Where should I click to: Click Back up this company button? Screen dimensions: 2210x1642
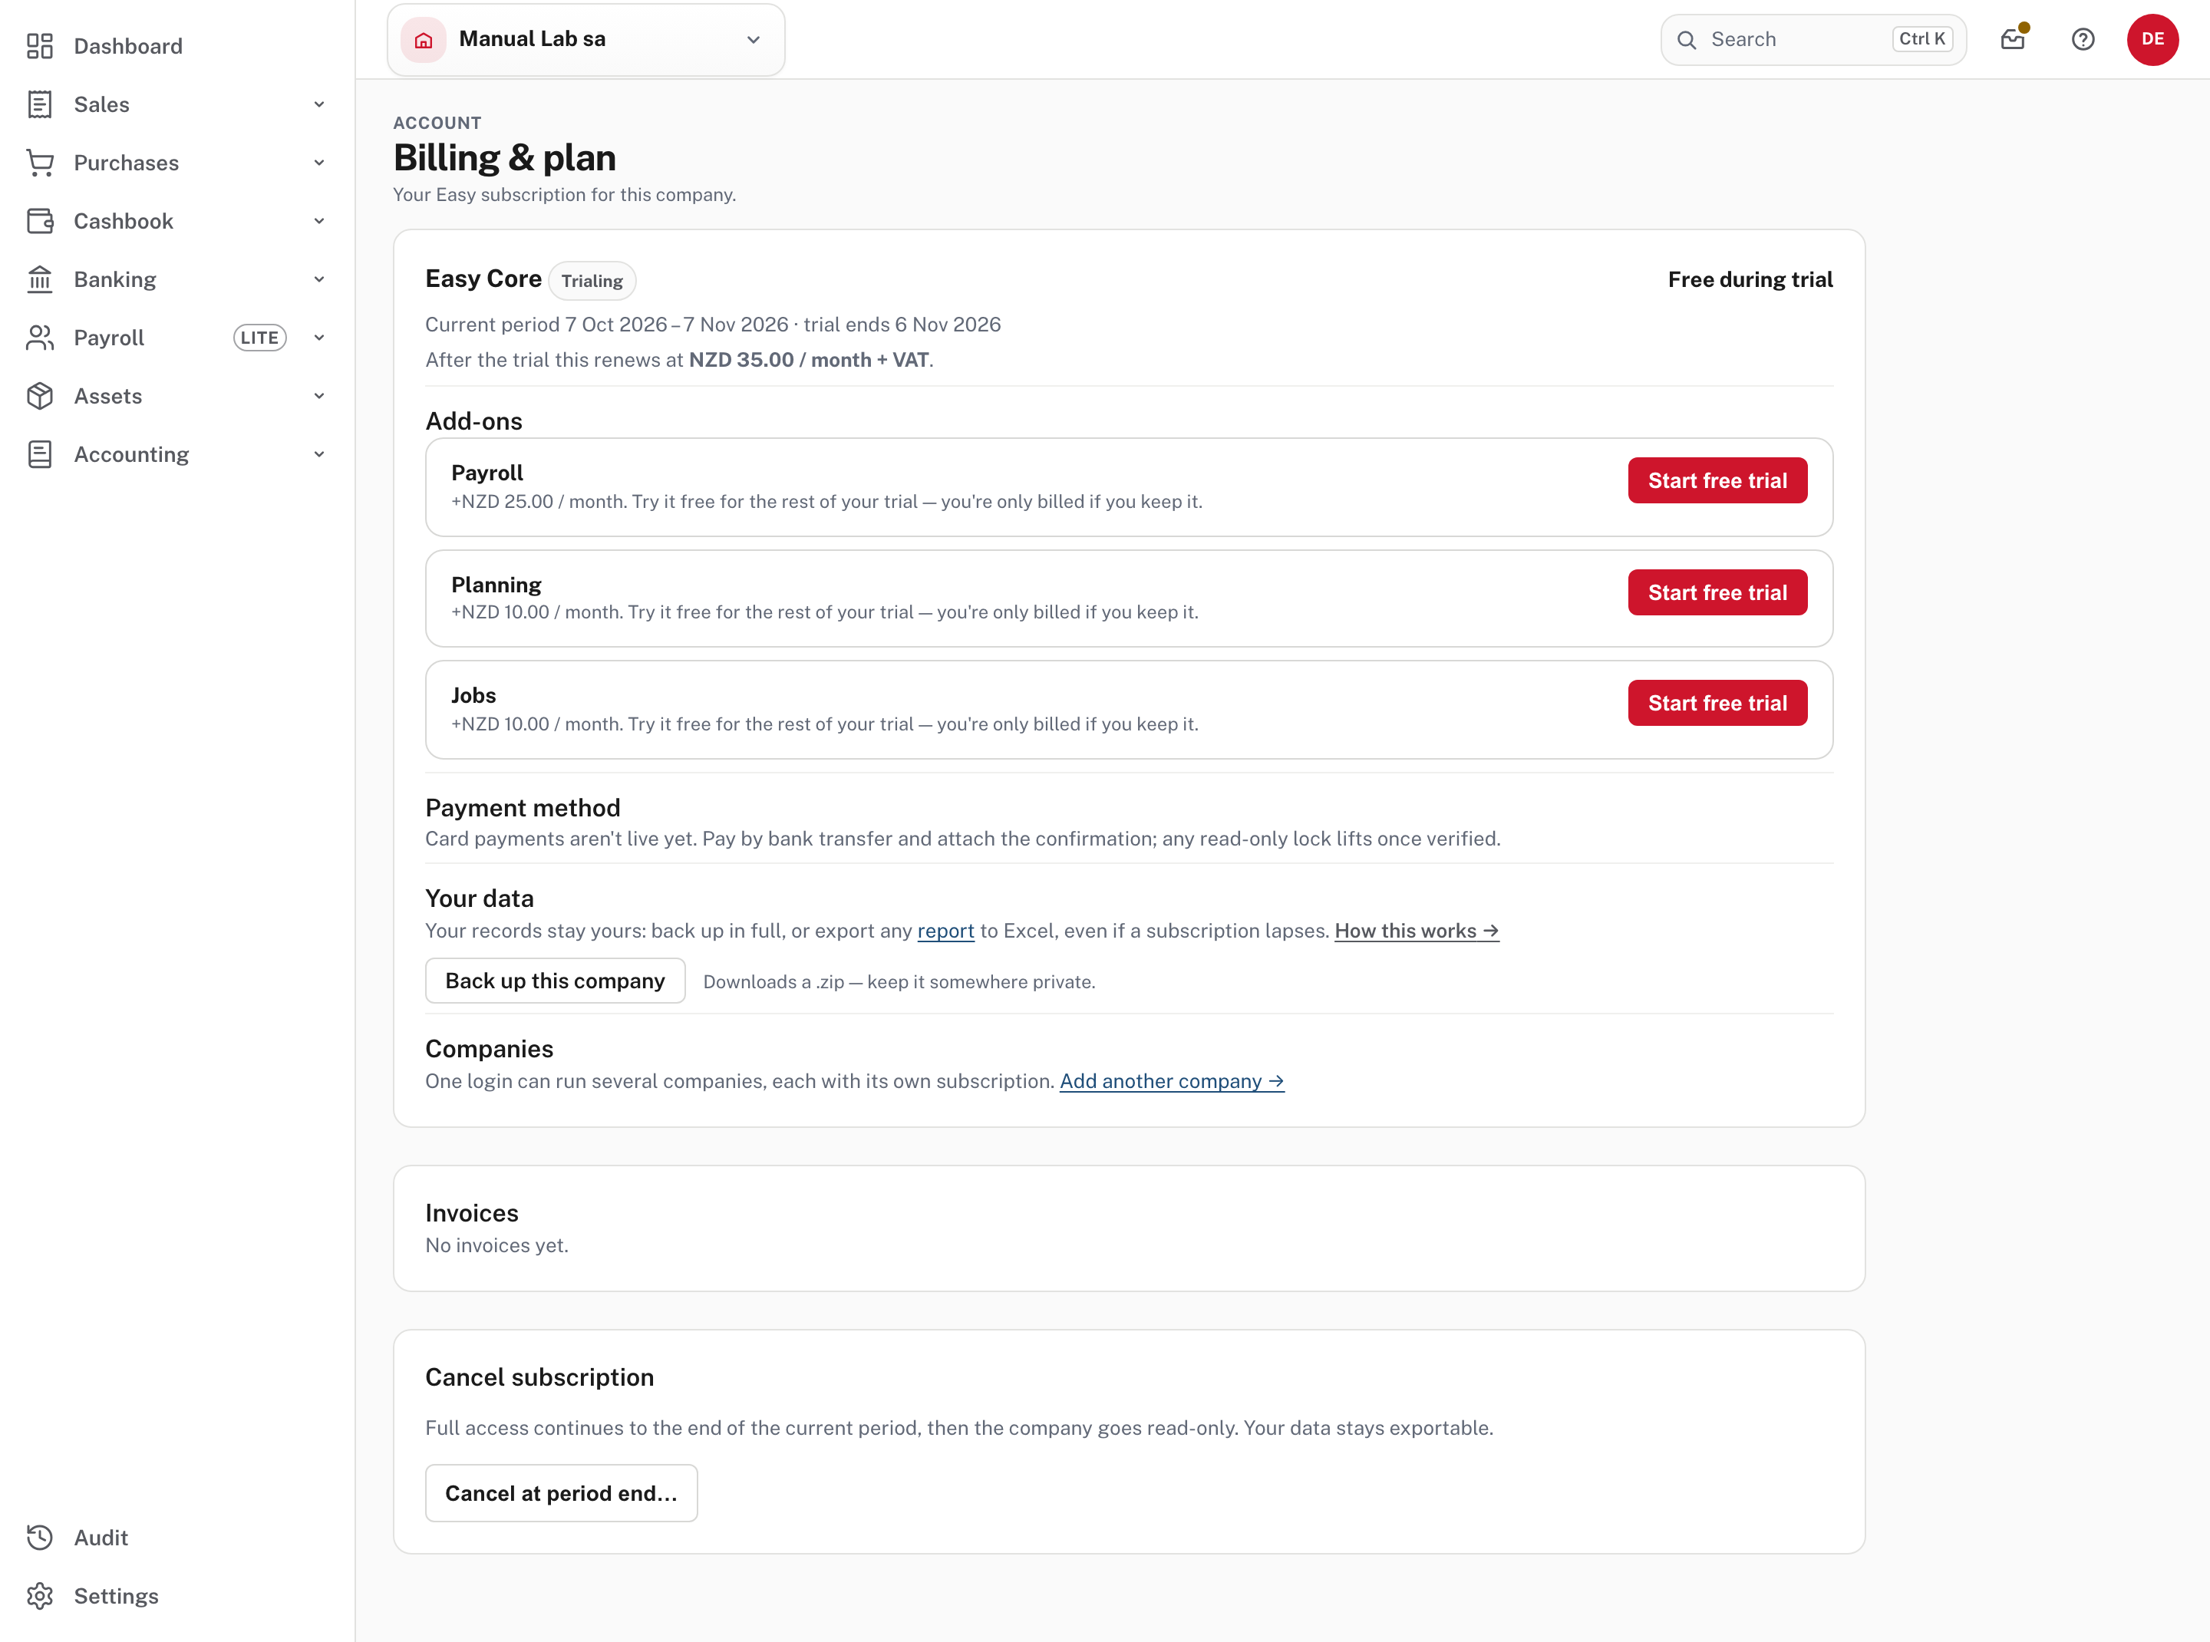(555, 981)
